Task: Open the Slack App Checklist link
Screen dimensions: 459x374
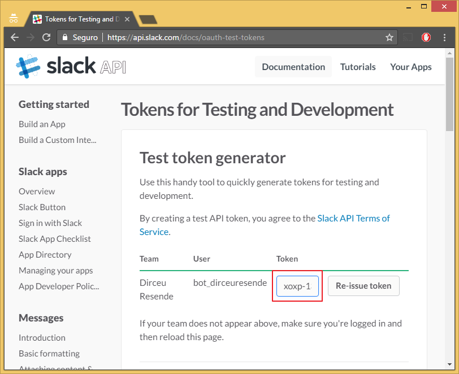Action: pyautogui.click(x=55, y=239)
